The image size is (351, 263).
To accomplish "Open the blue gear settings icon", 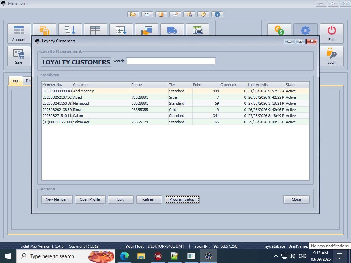I will (x=305, y=30).
